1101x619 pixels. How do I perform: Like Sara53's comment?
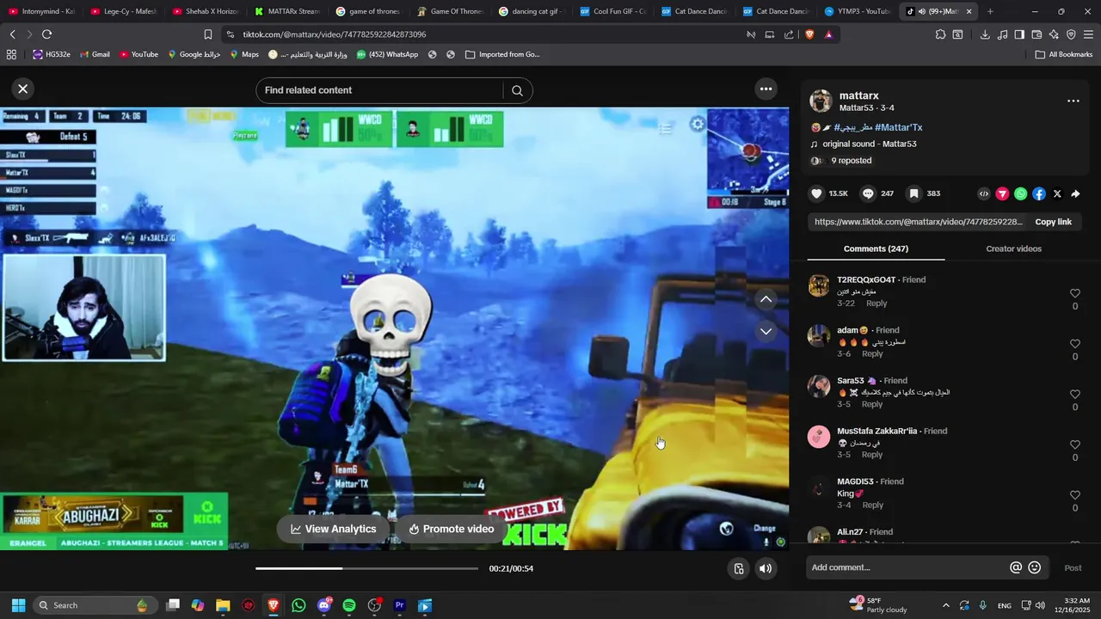click(1074, 394)
